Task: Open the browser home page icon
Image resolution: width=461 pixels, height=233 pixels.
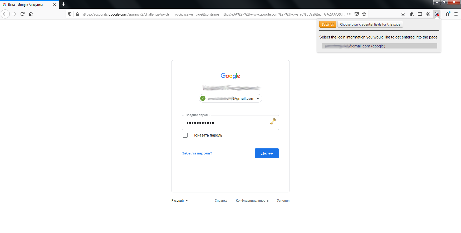Action: pos(31,14)
